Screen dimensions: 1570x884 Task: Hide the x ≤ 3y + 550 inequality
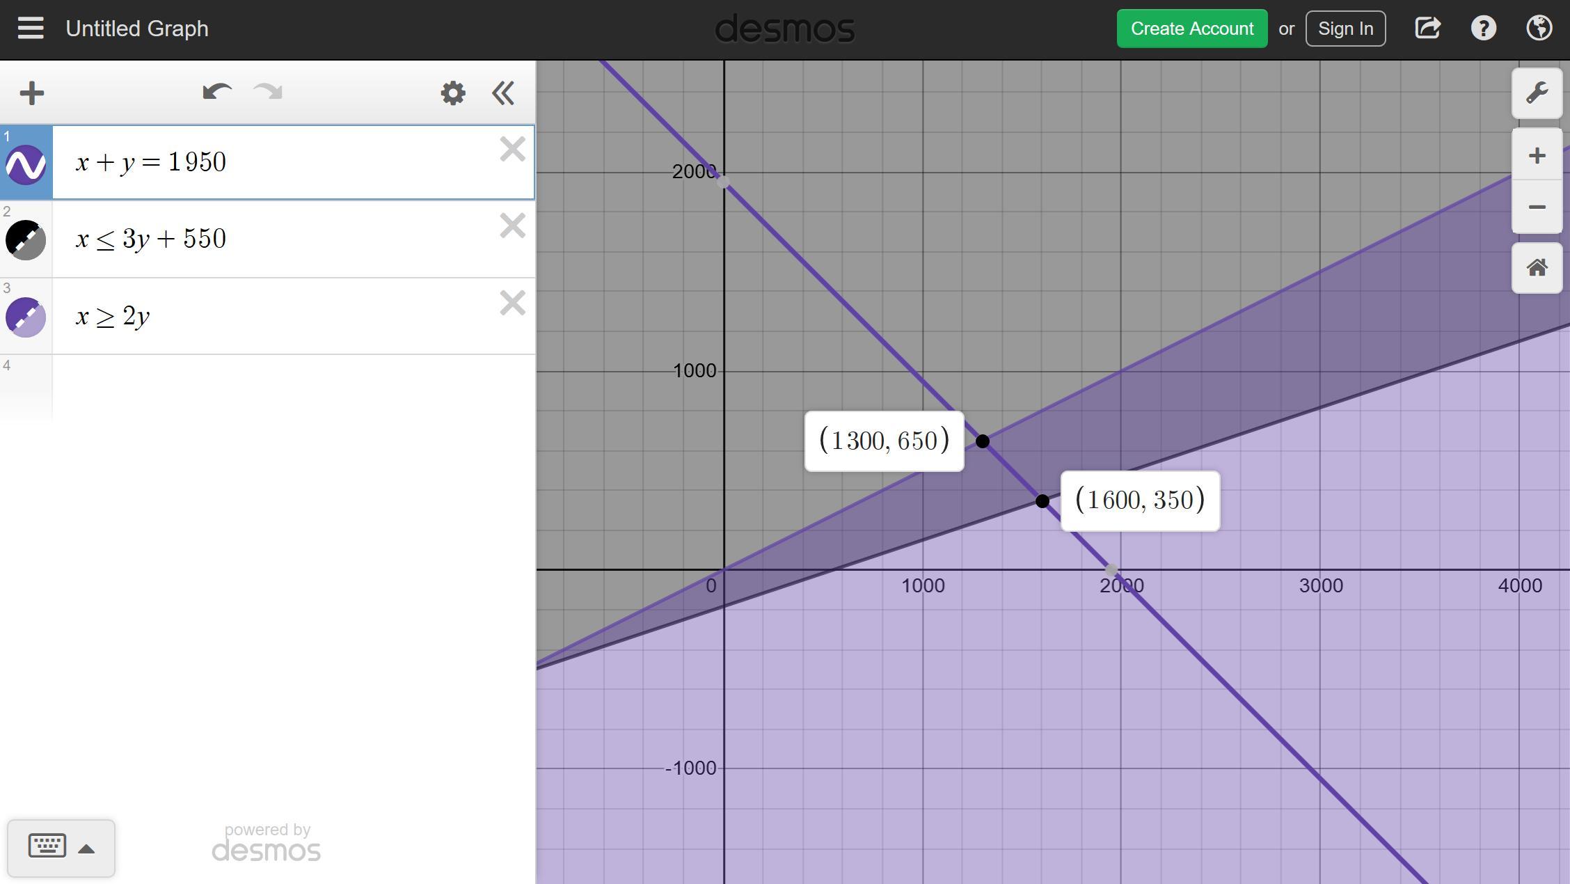(x=26, y=240)
